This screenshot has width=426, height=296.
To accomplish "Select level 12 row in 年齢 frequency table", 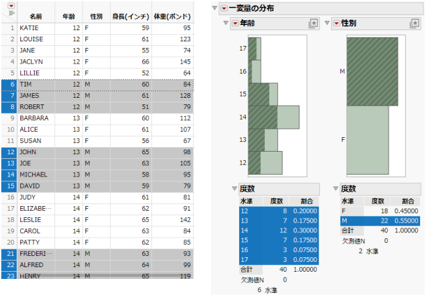I will tap(279, 211).
